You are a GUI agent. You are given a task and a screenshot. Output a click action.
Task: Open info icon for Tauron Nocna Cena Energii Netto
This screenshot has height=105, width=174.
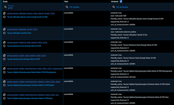click(x=4, y=59)
